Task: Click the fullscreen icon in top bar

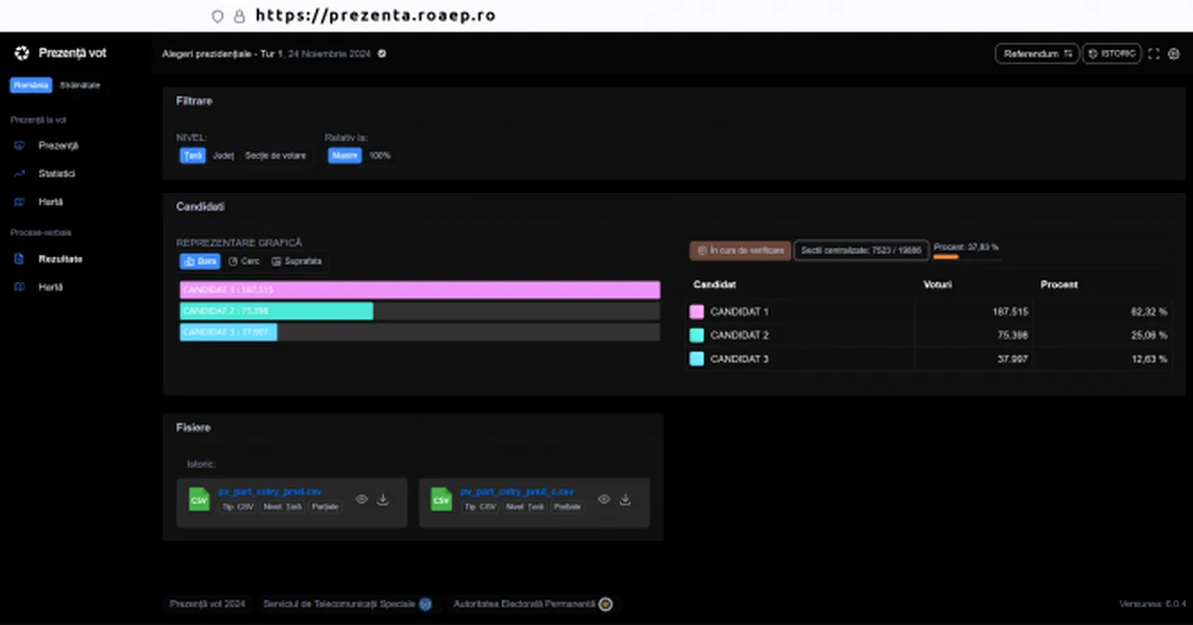Action: (x=1154, y=54)
